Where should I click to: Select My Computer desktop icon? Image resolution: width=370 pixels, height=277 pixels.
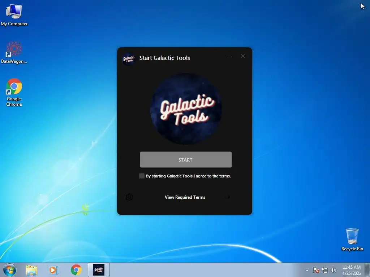14,15
